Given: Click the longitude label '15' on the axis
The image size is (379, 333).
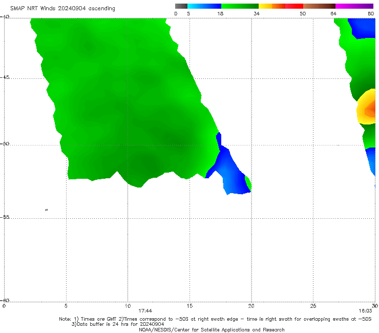Looking at the screenshot, I should [x=189, y=306].
